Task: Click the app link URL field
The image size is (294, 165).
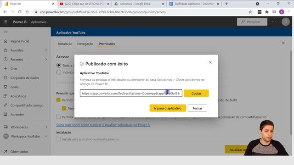Action: (131, 93)
